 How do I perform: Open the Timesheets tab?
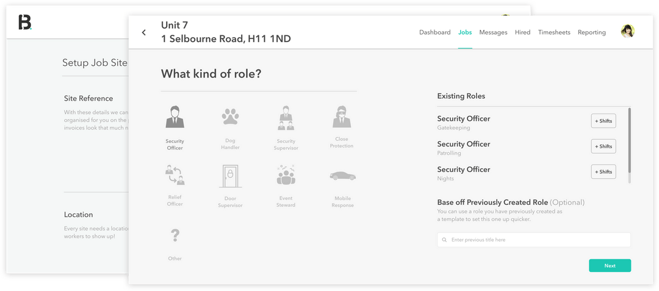tap(554, 32)
